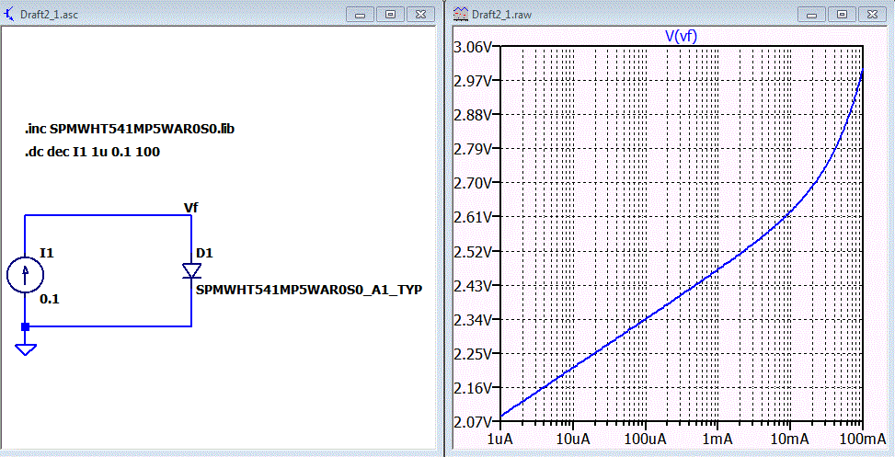The image size is (895, 457).
Task: Click the 2.61V y-axis label
Action: pyautogui.click(x=471, y=217)
